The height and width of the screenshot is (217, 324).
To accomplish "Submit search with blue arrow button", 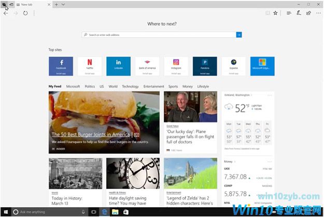I will 239,35.
